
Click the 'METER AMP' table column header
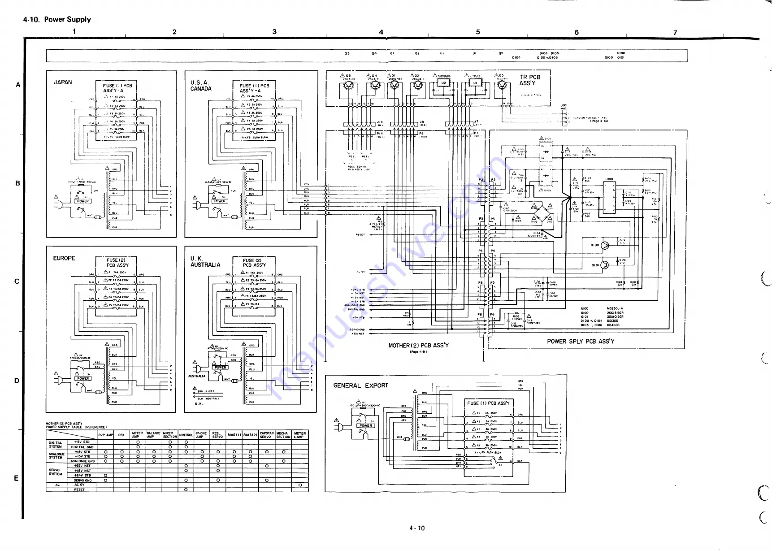(137, 435)
